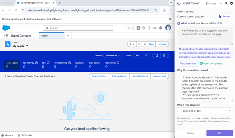Open the notifications bell
Screen dimensions: 235x138
160,28
